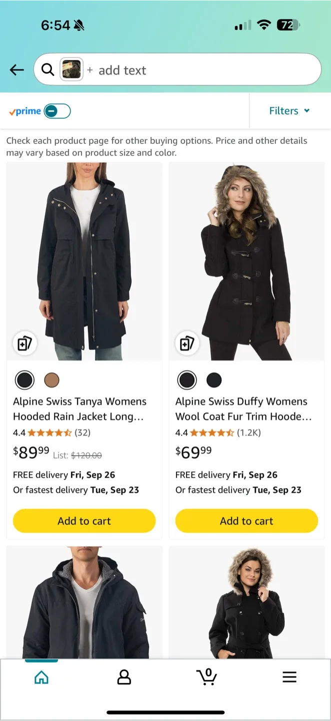
Task: Tap the add text search field
Action: [200, 70]
